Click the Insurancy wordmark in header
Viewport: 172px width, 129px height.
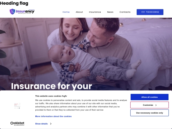25,11
